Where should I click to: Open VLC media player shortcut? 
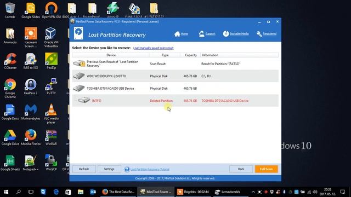[51, 114]
